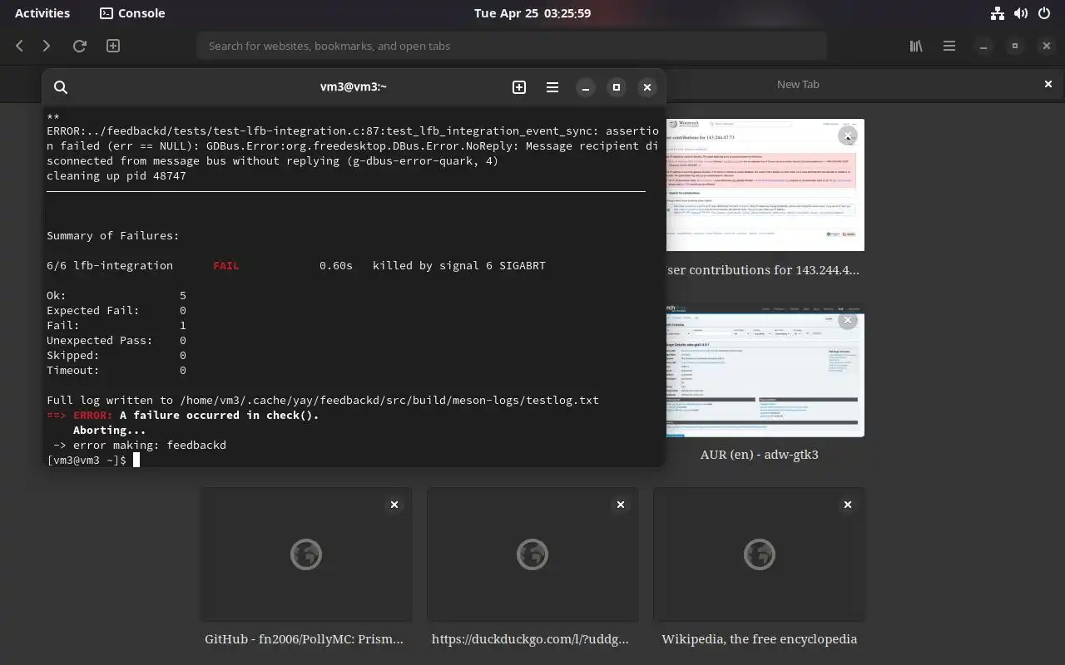Screen dimensions: 1065x665
Task: Go forward in browser history
Action: tap(47, 47)
